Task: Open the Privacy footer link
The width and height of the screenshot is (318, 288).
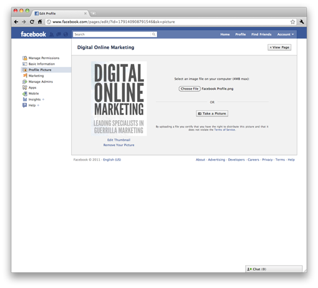Action: pos(267,160)
